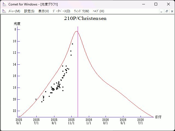Click the 光度 magnitude axis label
Screen dimensions: 175x131
pos(17,24)
